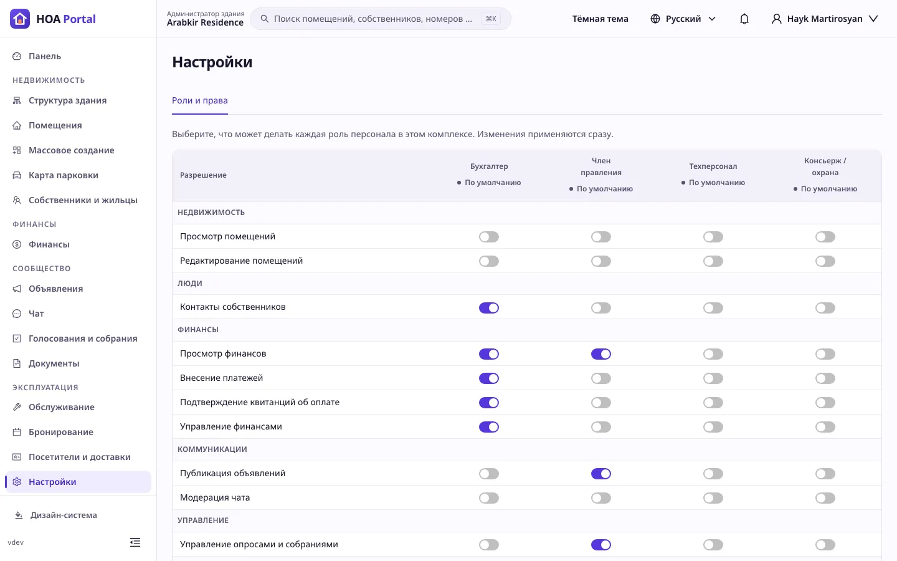
Task: Click the Разрешение column header
Action: 203,175
